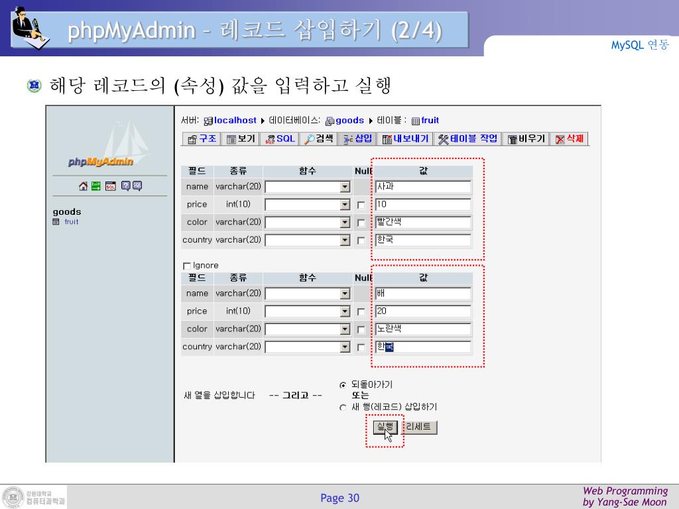Click the color value field containing 노란색
This screenshot has height=509, width=679.
coord(423,329)
